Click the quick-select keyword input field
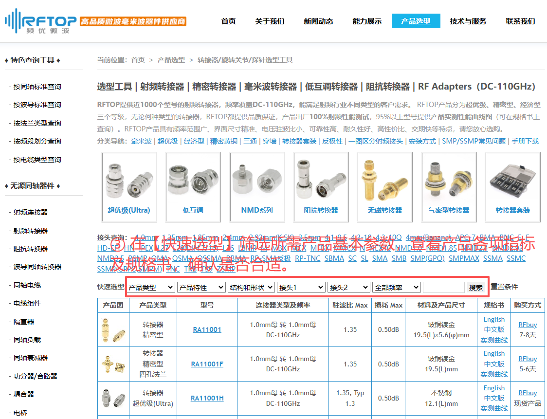547x419 pixels. click(443, 288)
